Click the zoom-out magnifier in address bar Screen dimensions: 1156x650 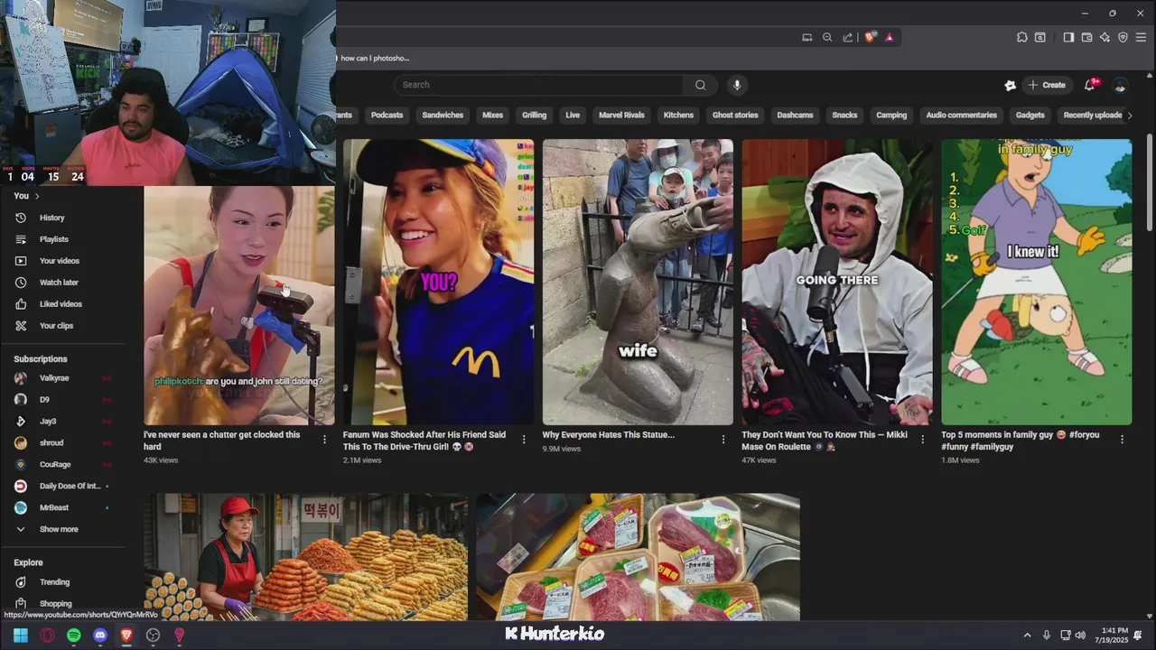tap(827, 37)
